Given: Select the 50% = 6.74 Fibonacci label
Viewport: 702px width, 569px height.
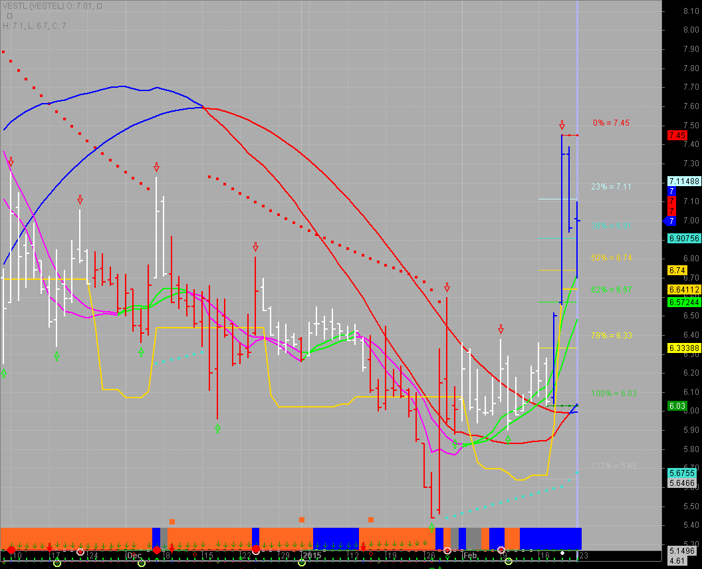Looking at the screenshot, I should (x=611, y=257).
